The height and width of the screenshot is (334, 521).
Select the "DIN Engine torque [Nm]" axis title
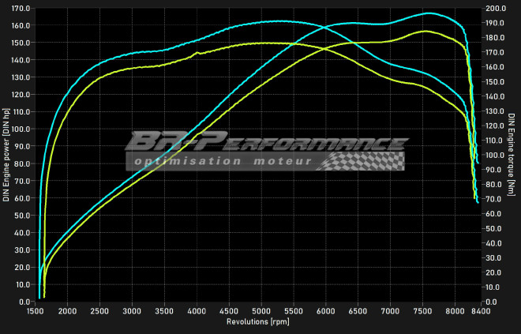[512, 156]
